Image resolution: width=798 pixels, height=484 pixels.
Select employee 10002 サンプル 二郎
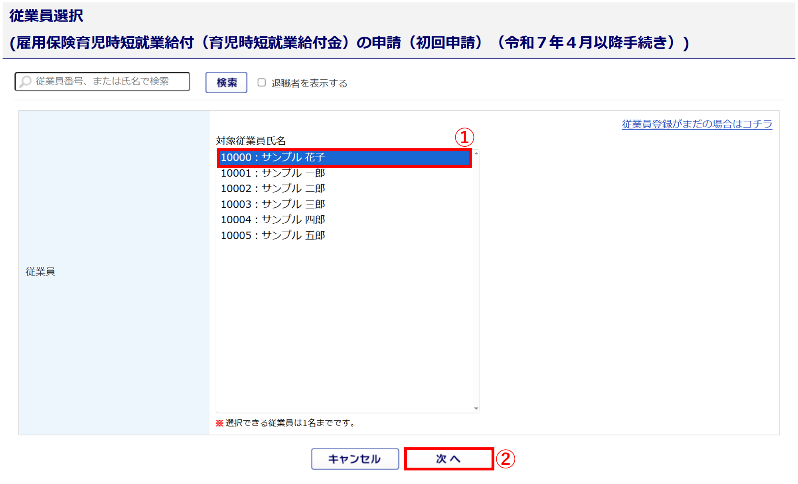tap(273, 188)
